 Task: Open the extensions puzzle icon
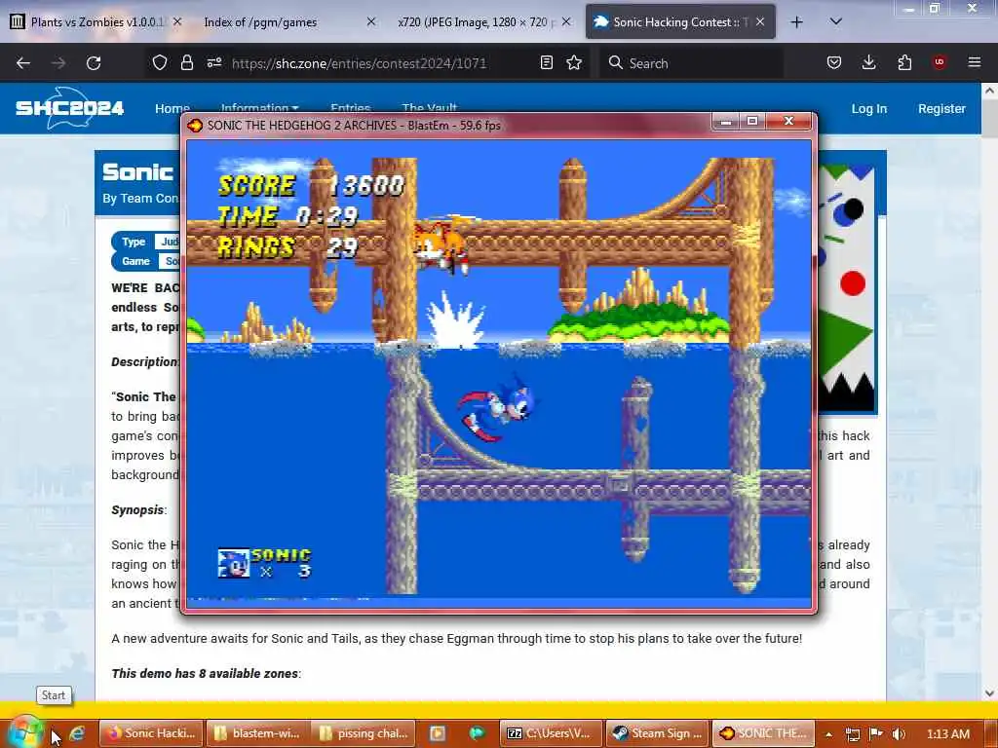point(904,62)
